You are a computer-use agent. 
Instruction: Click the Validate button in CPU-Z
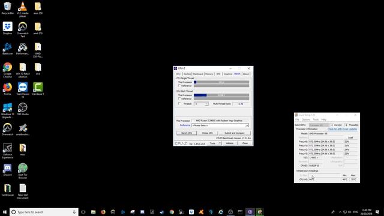click(229, 143)
